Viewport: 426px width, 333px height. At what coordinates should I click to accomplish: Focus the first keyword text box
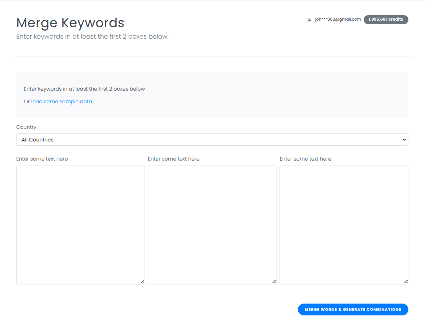[80, 225]
